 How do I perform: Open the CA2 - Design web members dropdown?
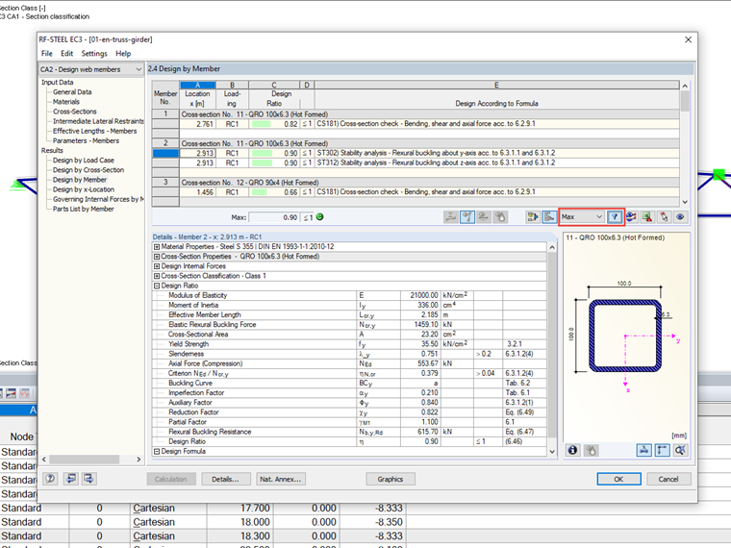click(91, 69)
